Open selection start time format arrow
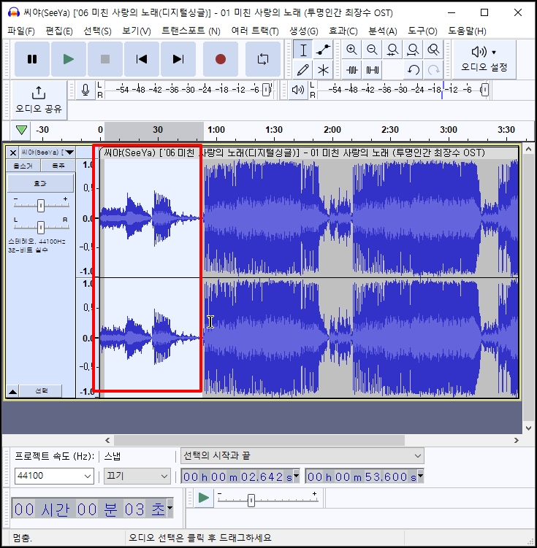 (297, 476)
